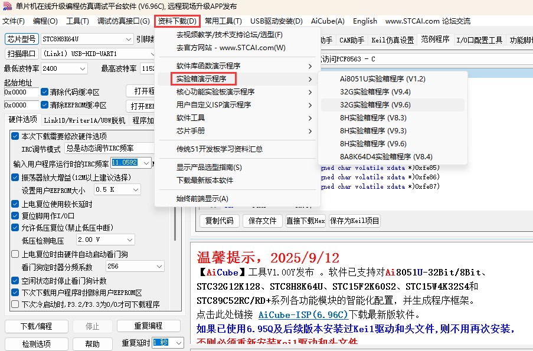Open the 调试仿真接口(G) menu
This screenshot has width=533, height=351.
coord(123,21)
